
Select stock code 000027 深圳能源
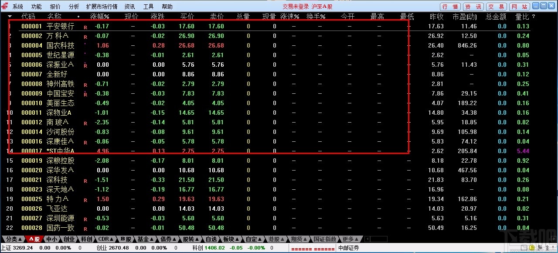32,218
